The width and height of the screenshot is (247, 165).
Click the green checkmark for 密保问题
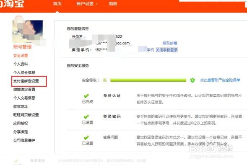pyautogui.click(x=86, y=137)
